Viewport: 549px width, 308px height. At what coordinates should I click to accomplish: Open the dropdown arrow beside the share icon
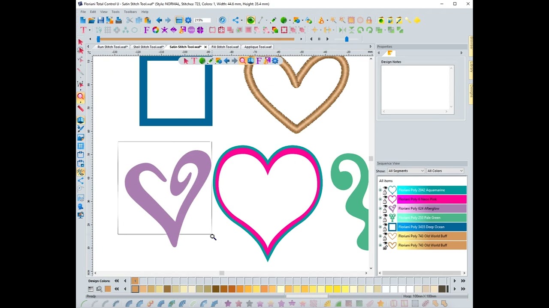click(242, 20)
